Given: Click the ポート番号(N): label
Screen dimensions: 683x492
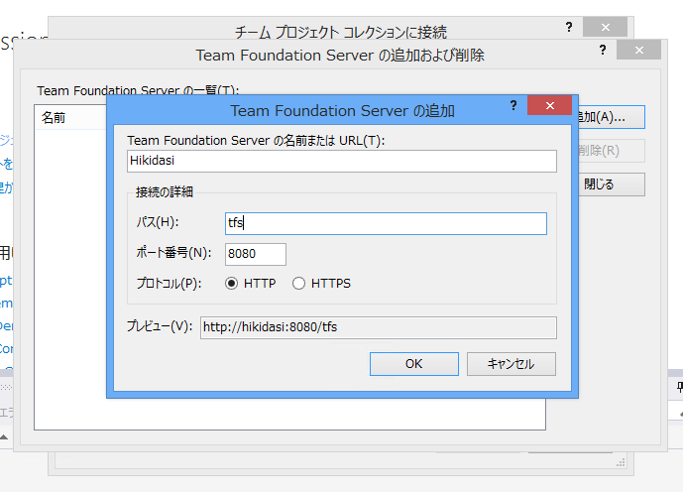Looking at the screenshot, I should [x=173, y=252].
